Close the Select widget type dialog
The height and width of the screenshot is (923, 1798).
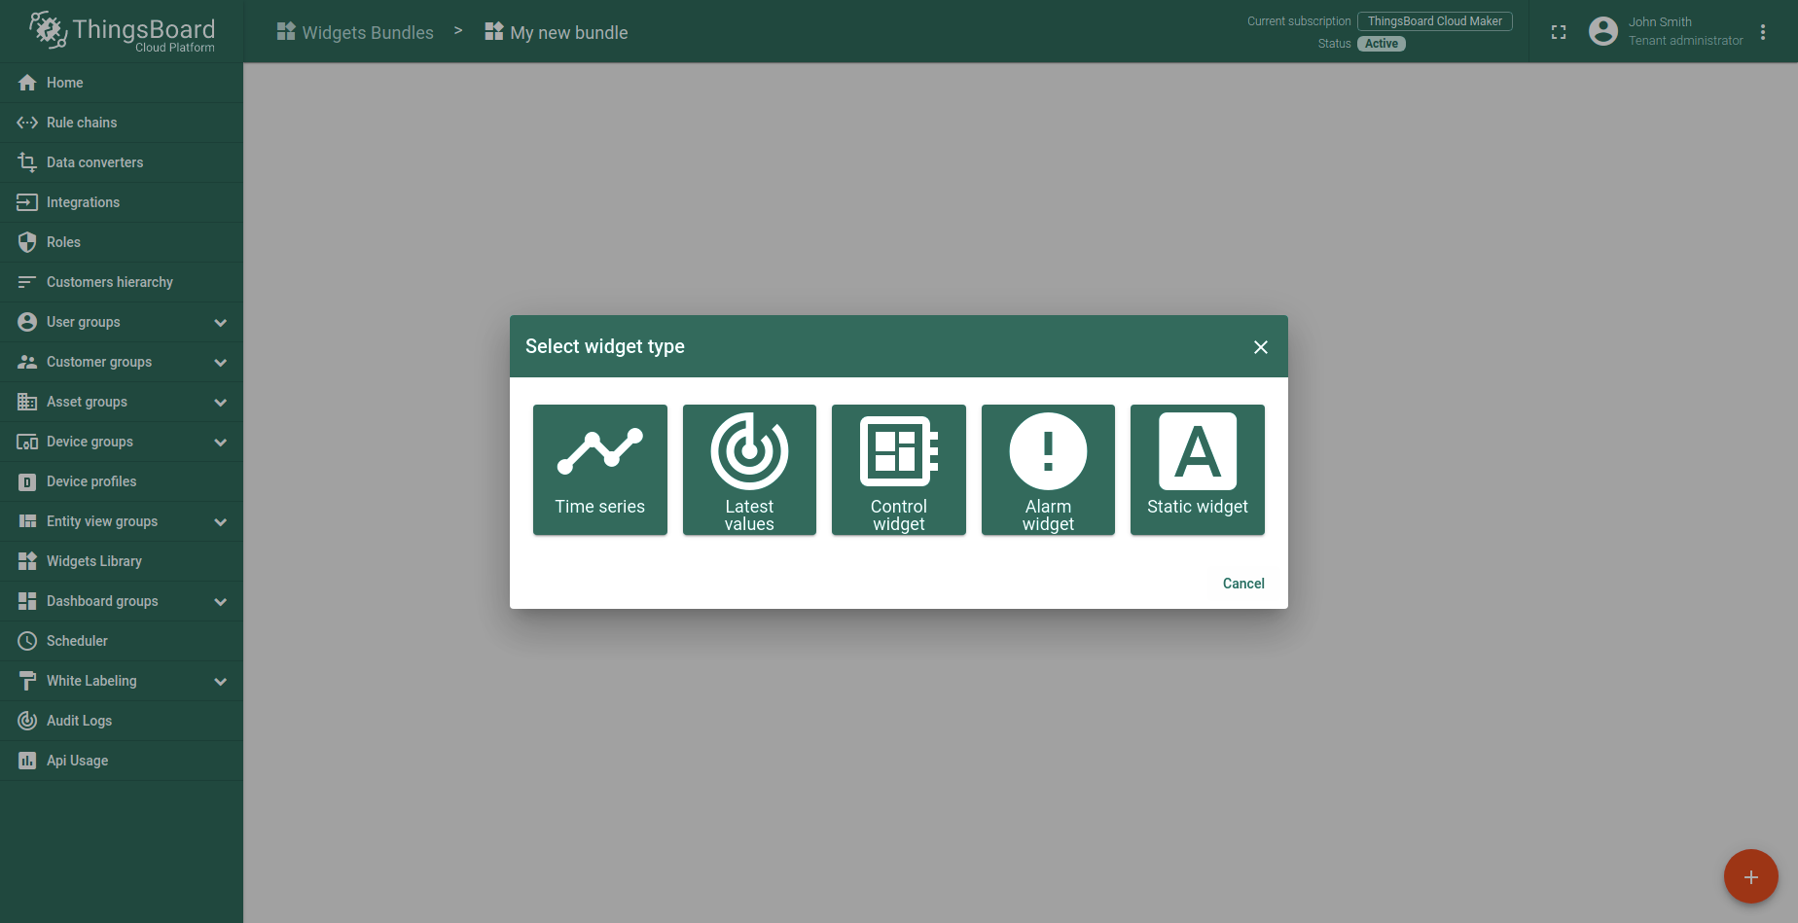click(1261, 347)
